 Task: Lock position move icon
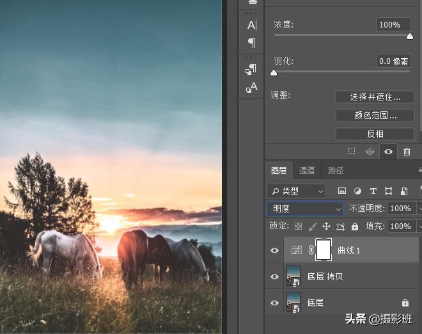coord(326,227)
